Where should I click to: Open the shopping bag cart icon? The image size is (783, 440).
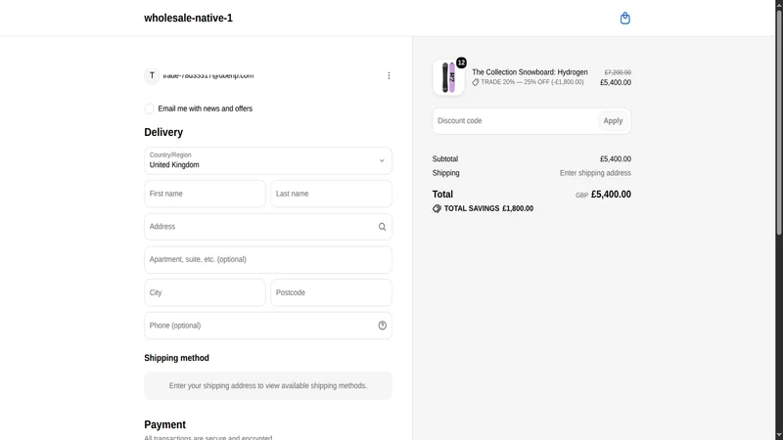point(624,19)
